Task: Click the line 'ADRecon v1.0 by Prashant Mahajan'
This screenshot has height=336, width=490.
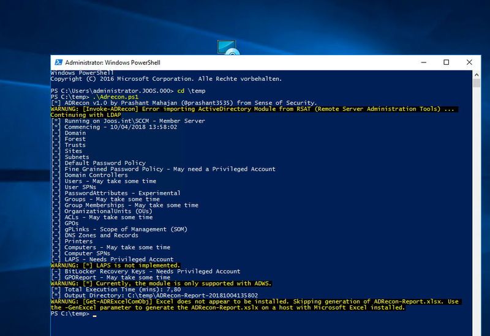Action: 184,103
